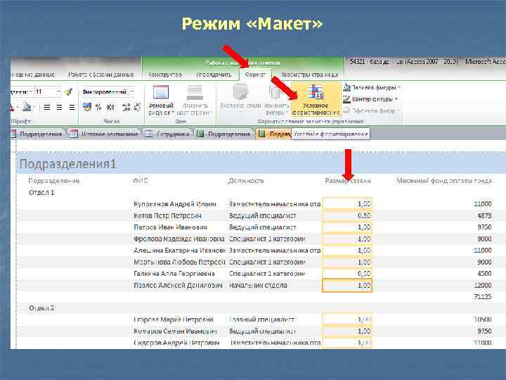The image size is (506, 380).
Task: Click Эффекты фигуры shape effects
Action: (371, 111)
